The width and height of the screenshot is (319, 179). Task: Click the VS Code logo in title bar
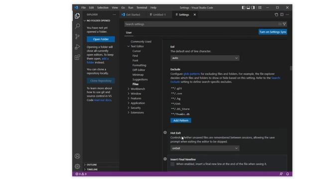pyautogui.click(x=76, y=7)
